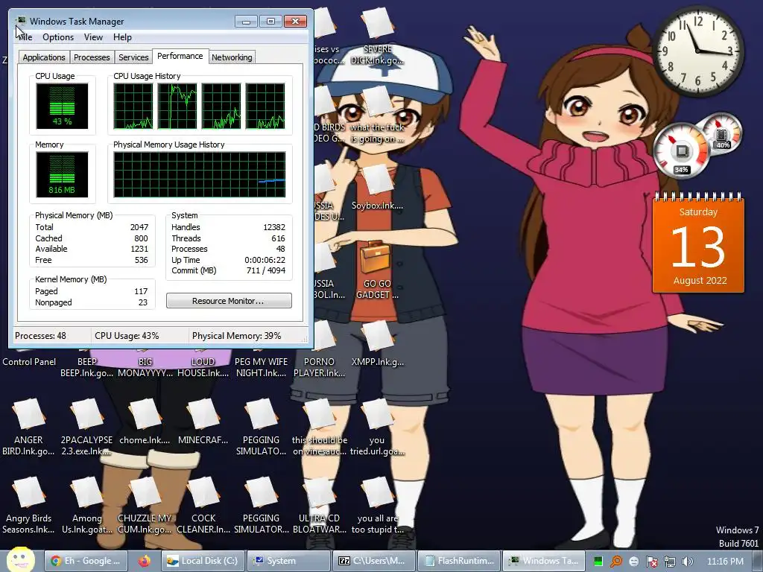Viewport: 763px width, 572px height.
Task: Click the Total physical memory value 2047
Action: [x=139, y=227]
